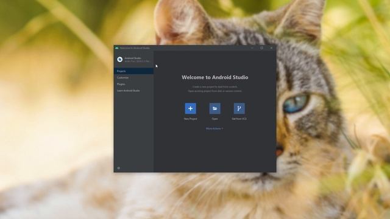Image resolution: width=390 pixels, height=219 pixels.
Task: Click the Open label under the folder icon
Action: point(214,119)
